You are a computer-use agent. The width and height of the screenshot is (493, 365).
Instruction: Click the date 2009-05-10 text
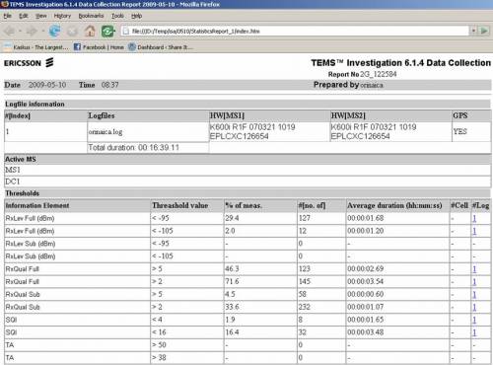(x=47, y=85)
